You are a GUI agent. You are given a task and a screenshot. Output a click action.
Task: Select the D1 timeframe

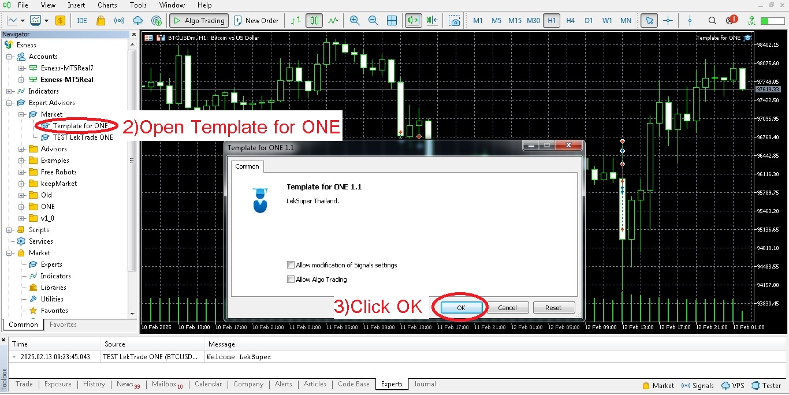[x=589, y=21]
